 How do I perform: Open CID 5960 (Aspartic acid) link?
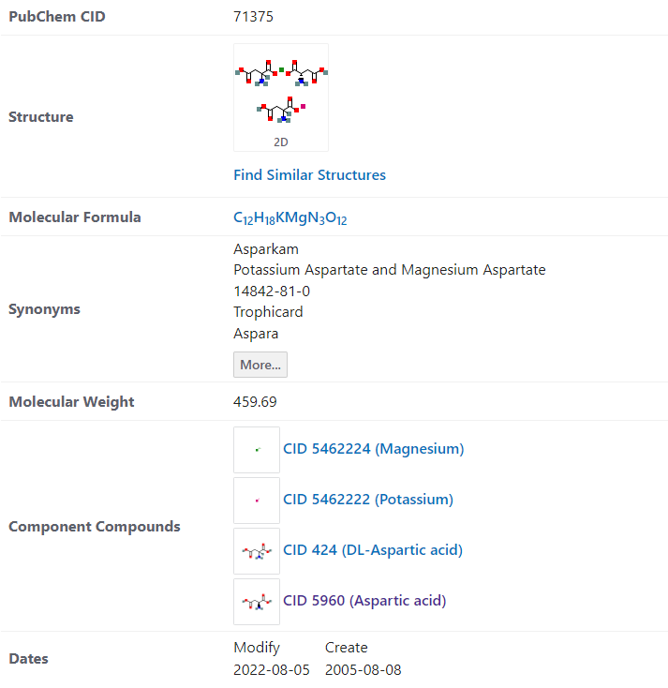click(x=364, y=601)
